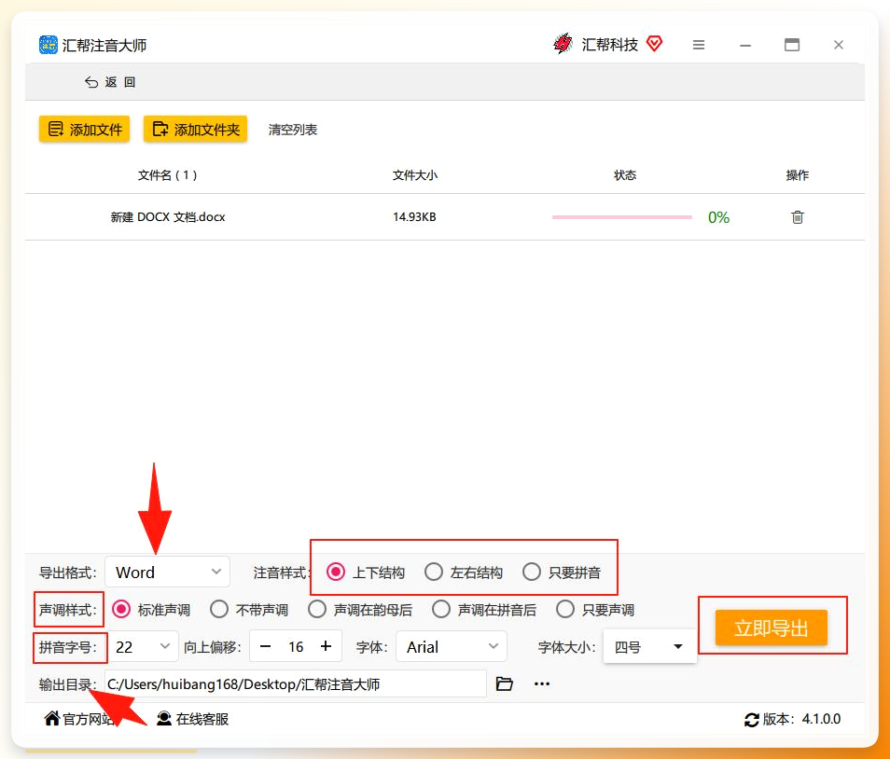
Task: Select the 不带声调 radio button
Action: (219, 609)
